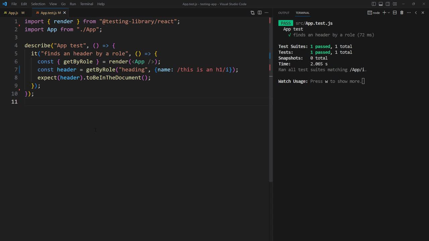Screen dimensions: 429x241
Task: Toggle secondary side bar visibility
Action: coord(388,4)
